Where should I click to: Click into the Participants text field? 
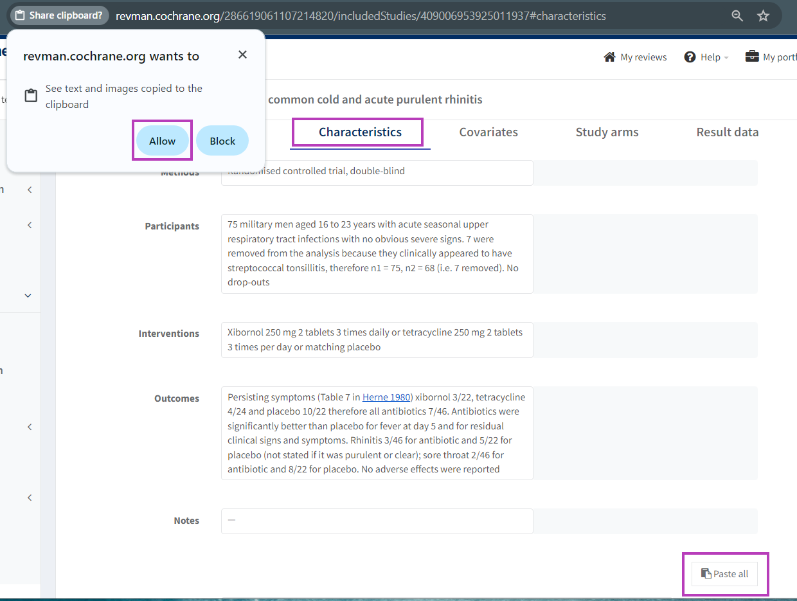(x=377, y=253)
